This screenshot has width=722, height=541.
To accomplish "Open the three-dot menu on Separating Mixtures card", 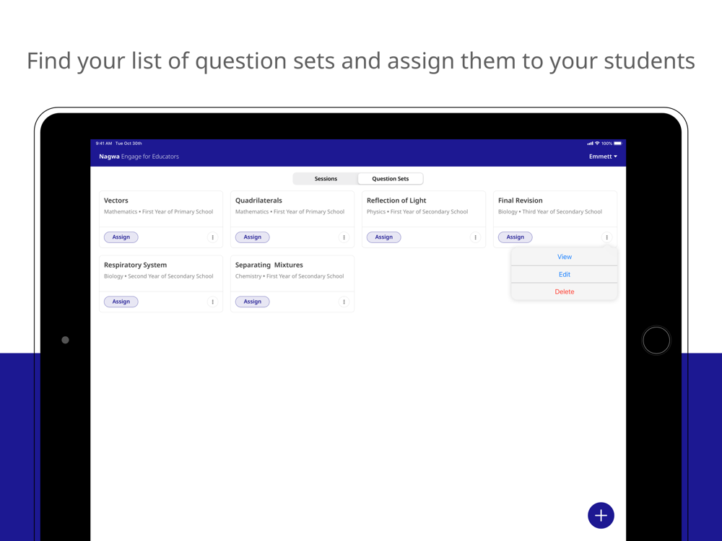I will pos(344,302).
